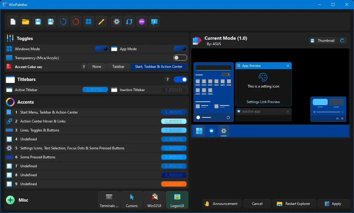Edit accent 4 Undefined color swatch
The width and height of the screenshot is (354, 213).
174,139
